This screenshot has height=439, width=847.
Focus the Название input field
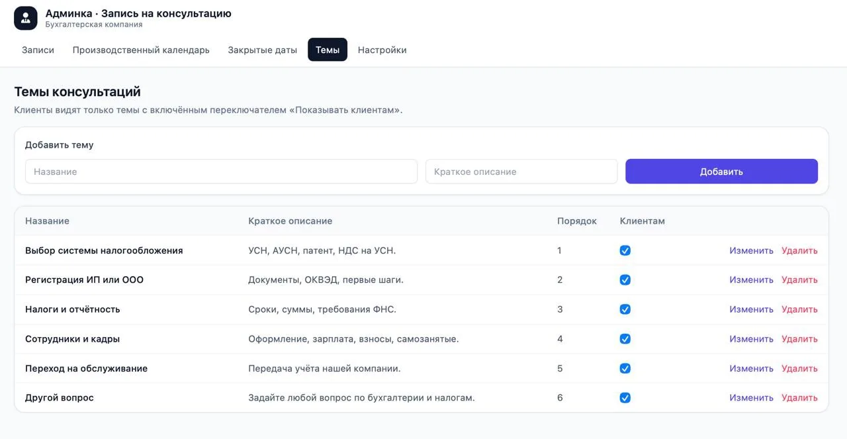pos(221,171)
